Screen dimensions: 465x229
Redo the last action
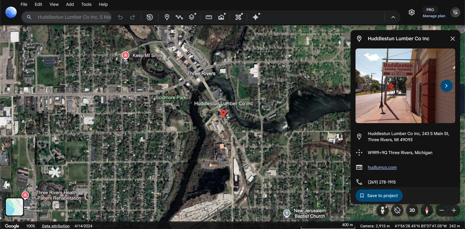click(133, 17)
